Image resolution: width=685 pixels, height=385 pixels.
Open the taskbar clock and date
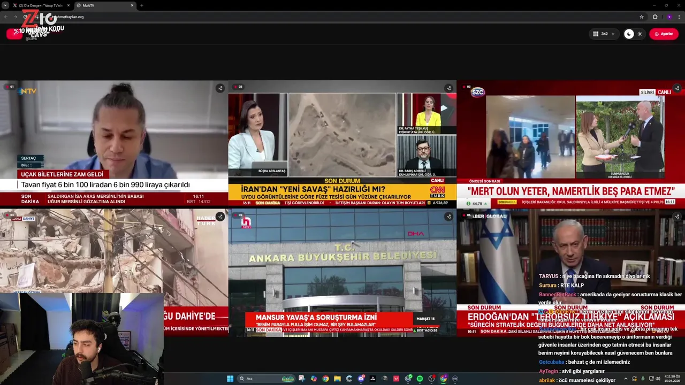click(x=672, y=379)
